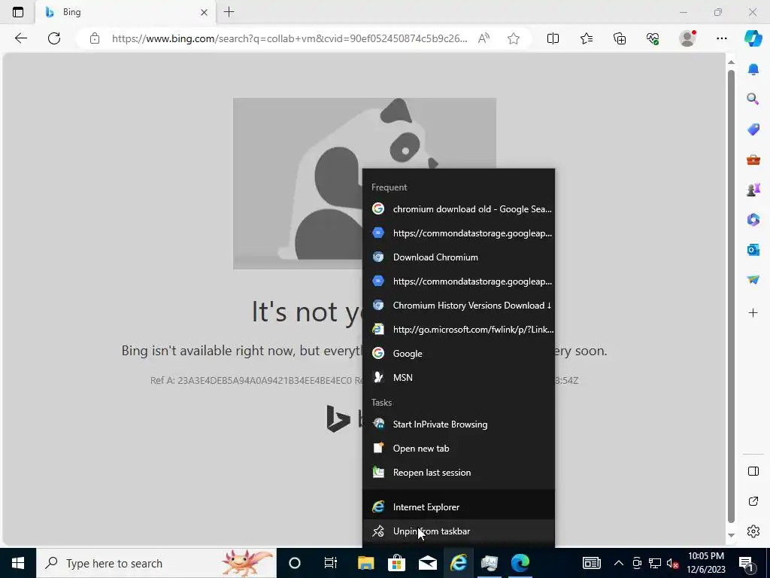Open 'Chromium History Versions Download' entry
The width and height of the screenshot is (770, 578).
(459, 306)
